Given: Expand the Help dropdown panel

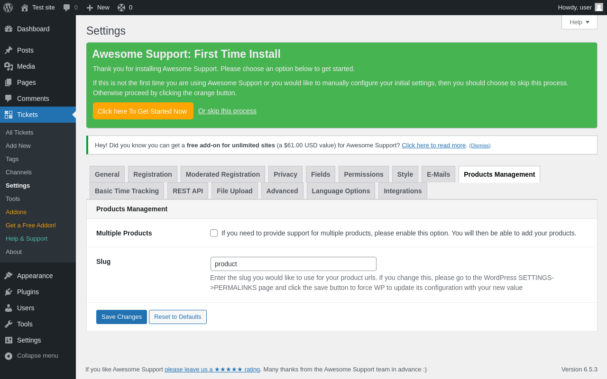Looking at the screenshot, I should coord(579,22).
